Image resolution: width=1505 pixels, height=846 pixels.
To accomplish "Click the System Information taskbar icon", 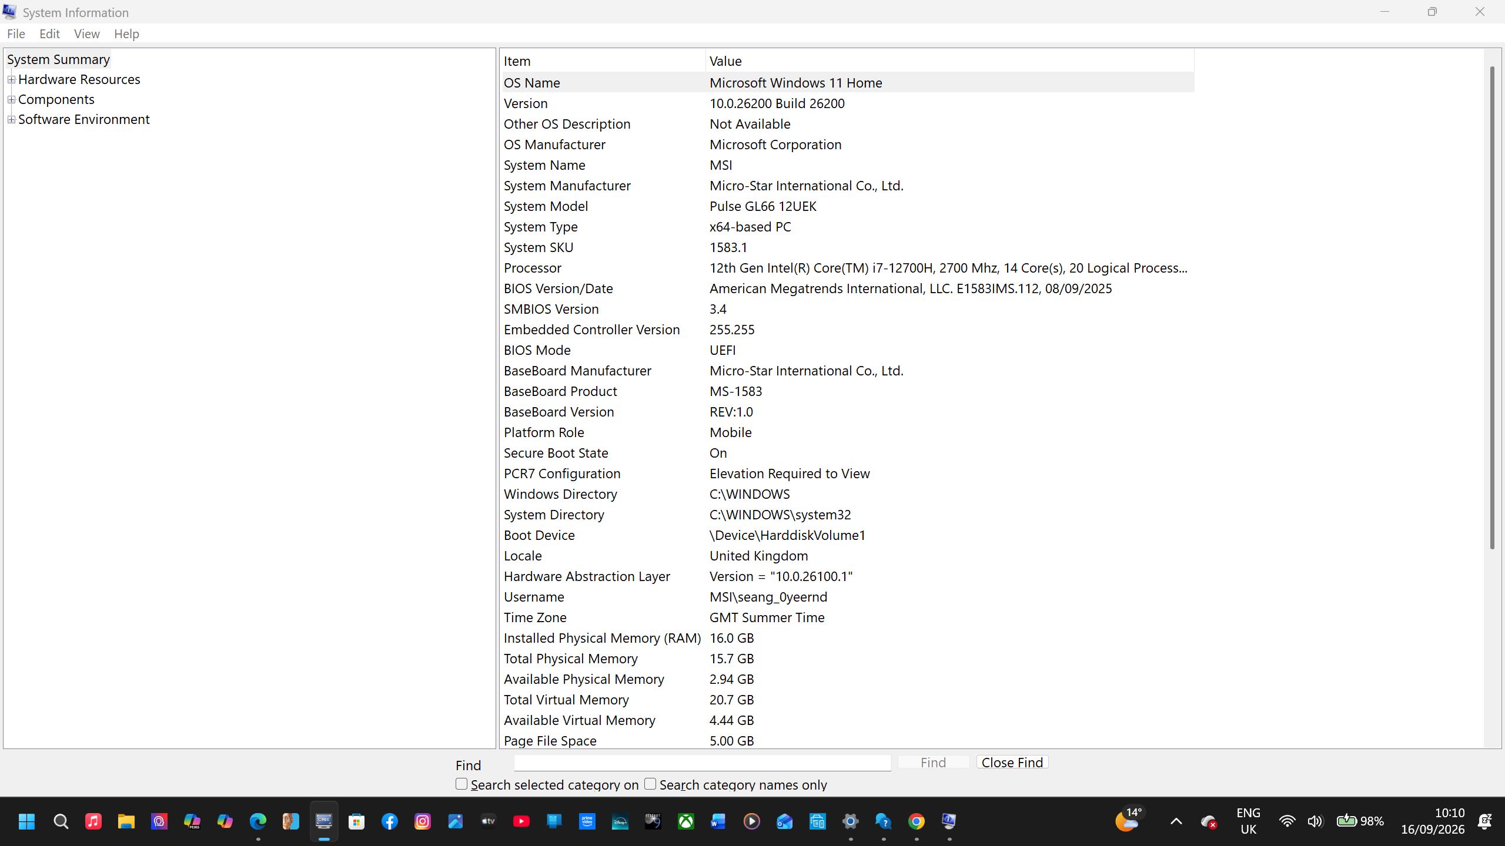I will click(949, 821).
